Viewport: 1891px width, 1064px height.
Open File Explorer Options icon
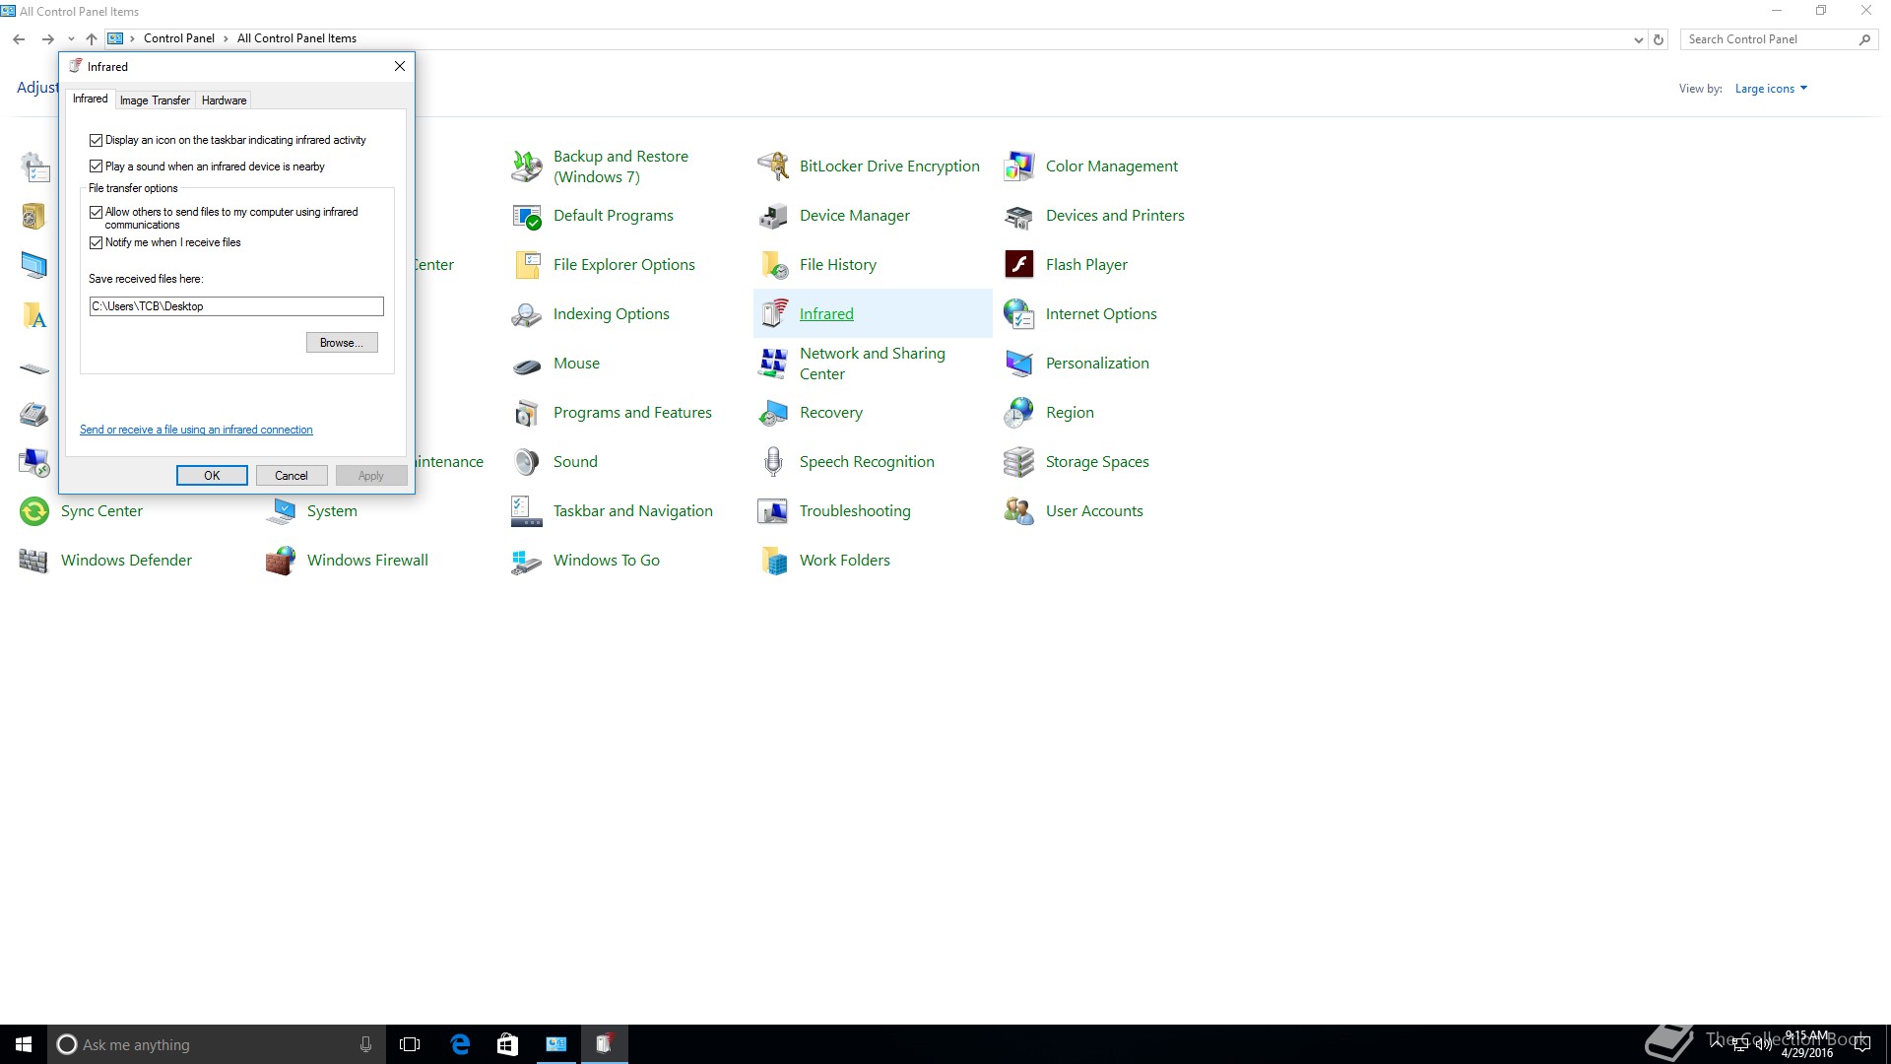(x=527, y=265)
